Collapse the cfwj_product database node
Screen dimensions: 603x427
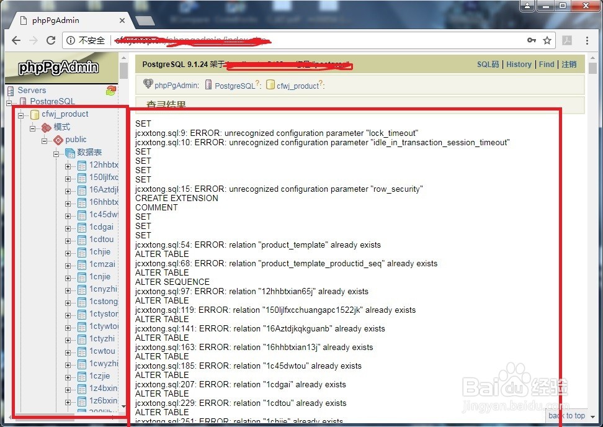[20, 115]
